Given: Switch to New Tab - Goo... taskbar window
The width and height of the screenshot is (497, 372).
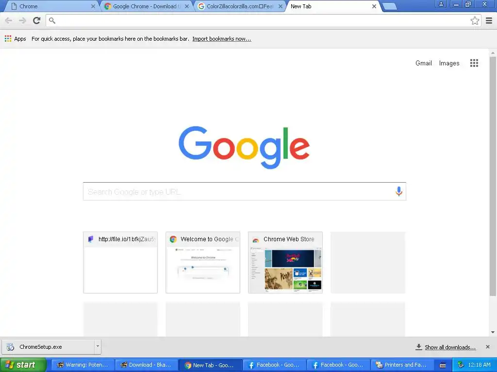Looking at the screenshot, I should tap(210, 365).
